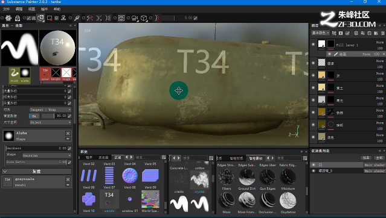Select the material picker eyedropper tool
This screenshot has width=386, height=218.
click(x=77, y=18)
